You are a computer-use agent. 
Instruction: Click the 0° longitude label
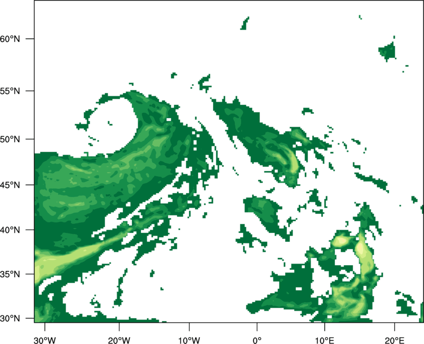(x=257, y=340)
